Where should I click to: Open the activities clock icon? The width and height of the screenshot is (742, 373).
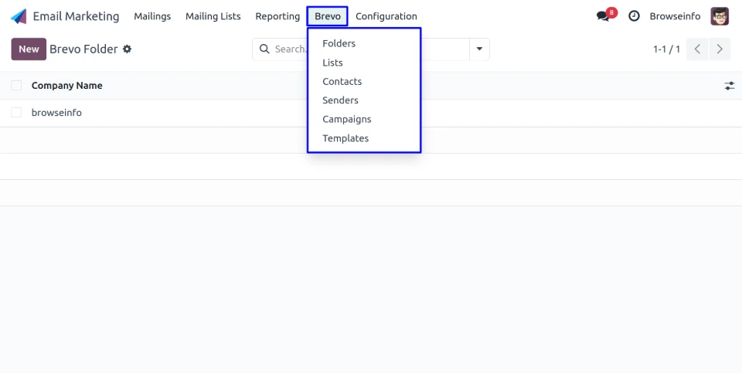[x=634, y=16]
